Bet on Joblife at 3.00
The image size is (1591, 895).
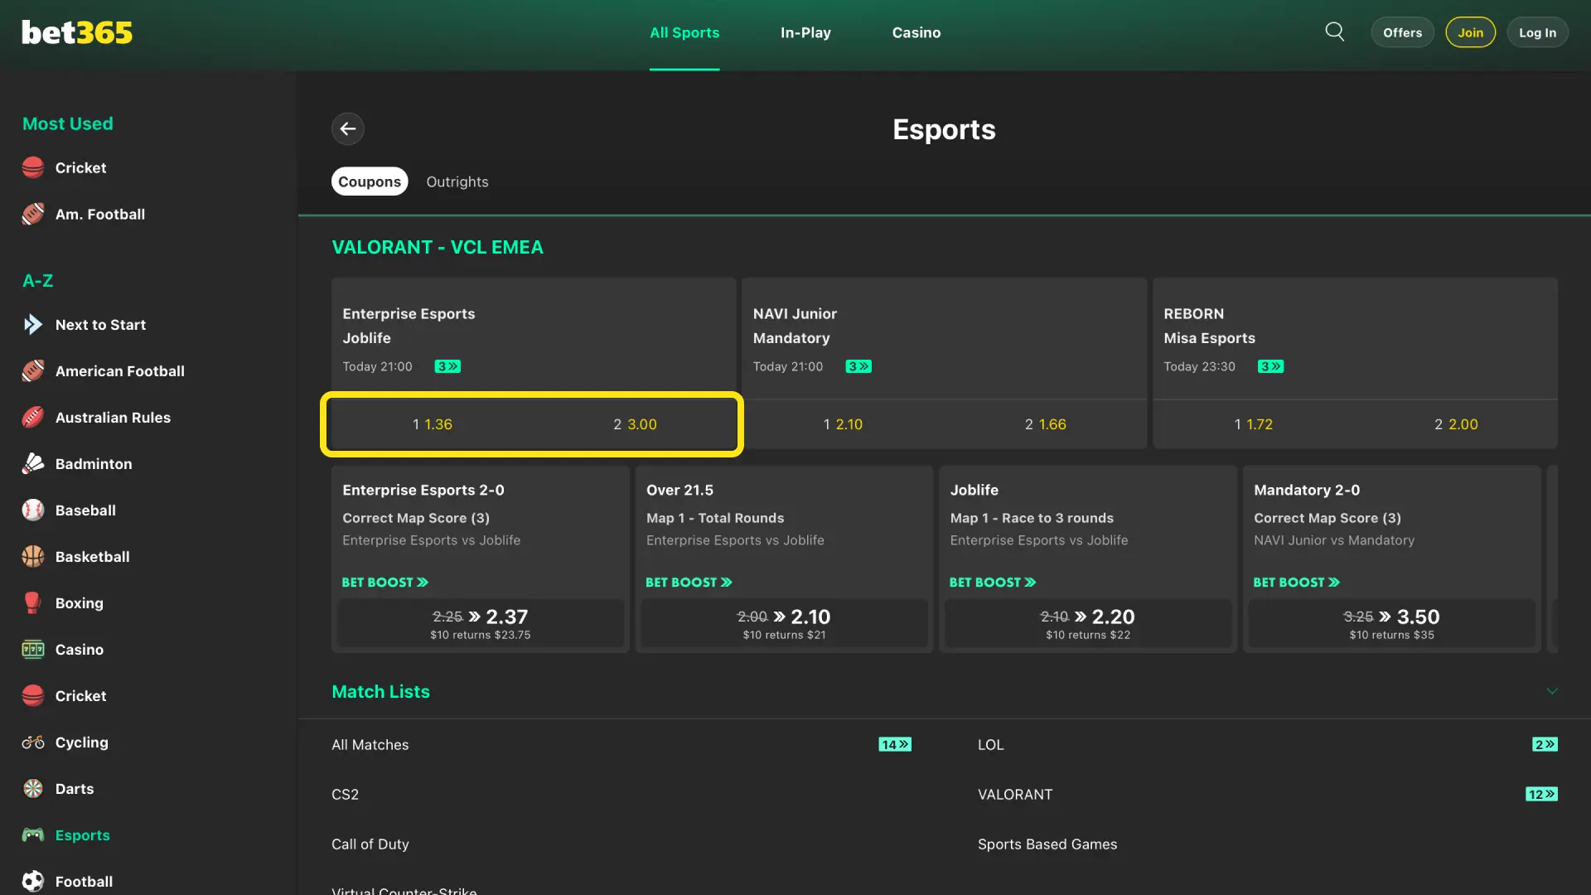(x=635, y=424)
